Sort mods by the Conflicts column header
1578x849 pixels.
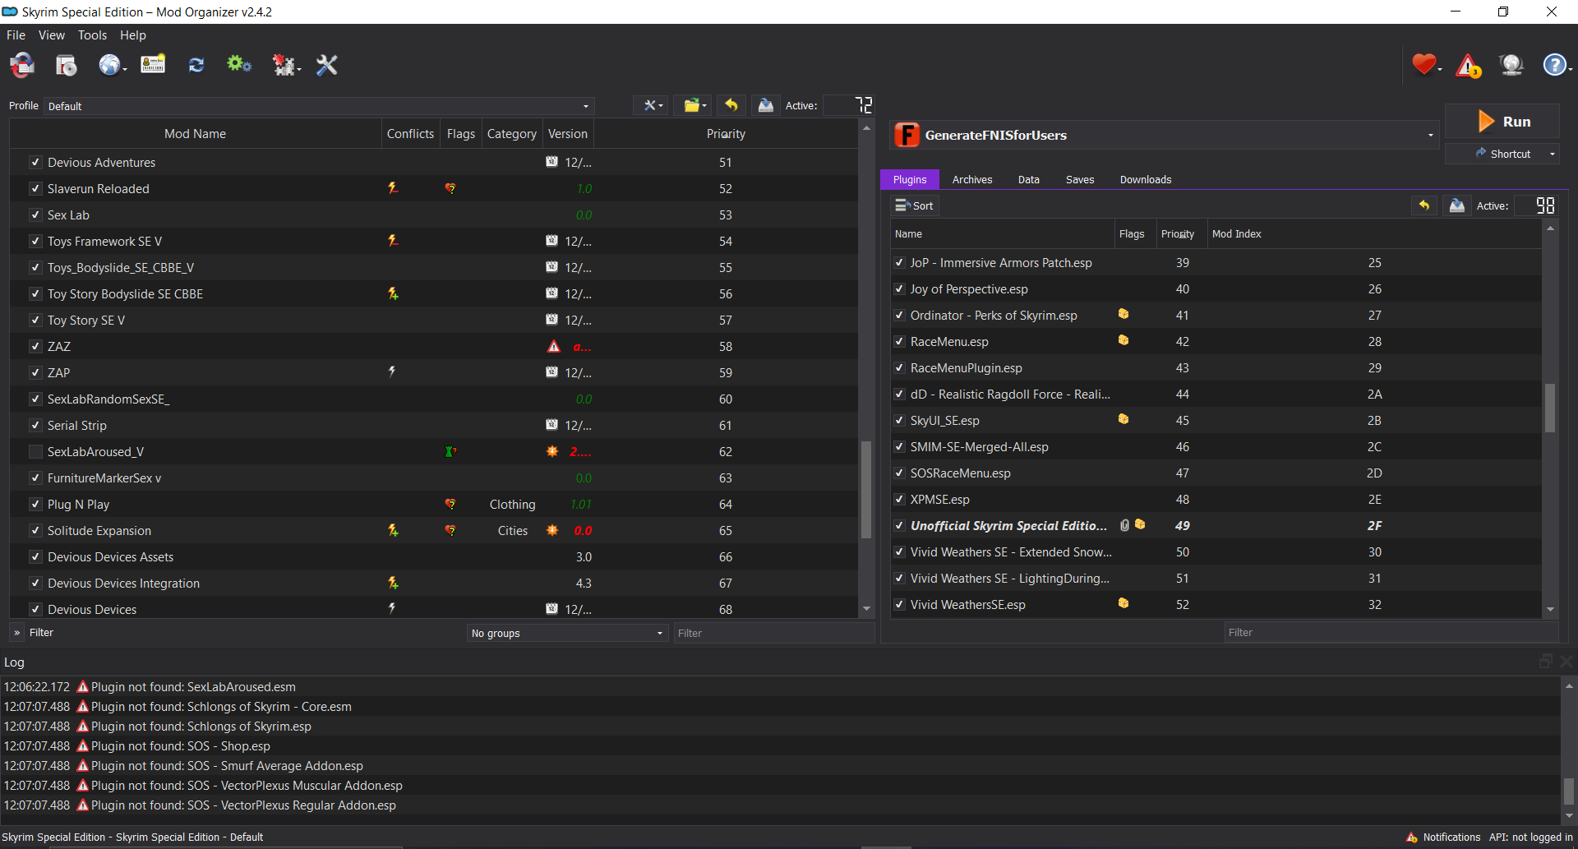pyautogui.click(x=410, y=134)
